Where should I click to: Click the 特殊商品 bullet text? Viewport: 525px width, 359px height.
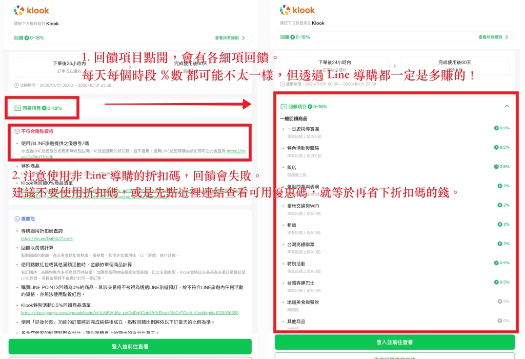coord(30,166)
